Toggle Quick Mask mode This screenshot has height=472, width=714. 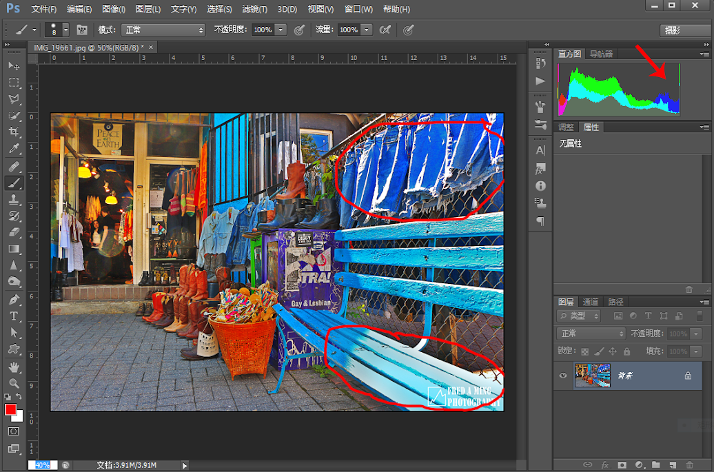click(x=14, y=431)
